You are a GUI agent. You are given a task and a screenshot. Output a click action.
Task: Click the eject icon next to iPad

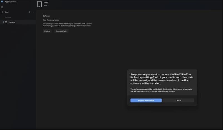click(29, 12)
